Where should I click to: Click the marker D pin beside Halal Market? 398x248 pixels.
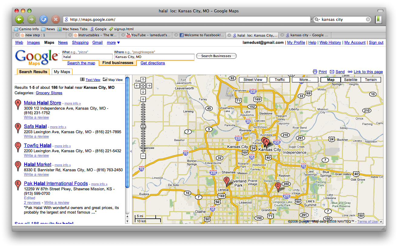click(18, 166)
